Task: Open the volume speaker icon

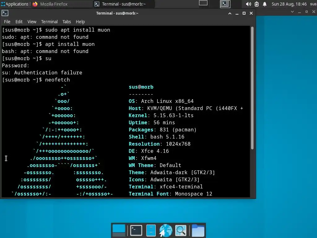Action: [249, 4]
